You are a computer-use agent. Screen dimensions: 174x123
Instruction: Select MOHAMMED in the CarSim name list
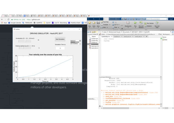(x=75, y=44)
